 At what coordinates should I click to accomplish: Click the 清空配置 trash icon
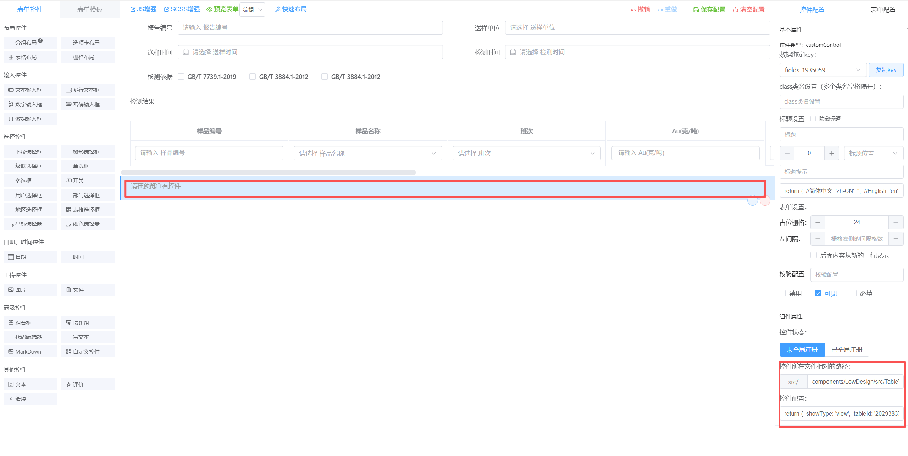coord(736,10)
